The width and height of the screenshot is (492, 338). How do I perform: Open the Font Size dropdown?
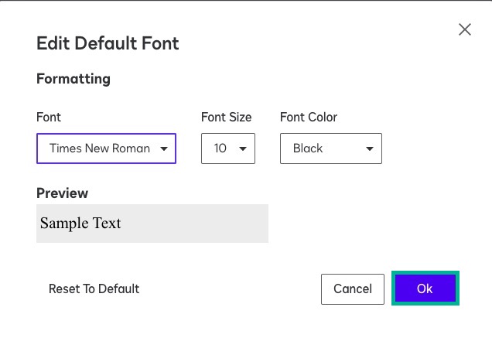click(x=228, y=149)
